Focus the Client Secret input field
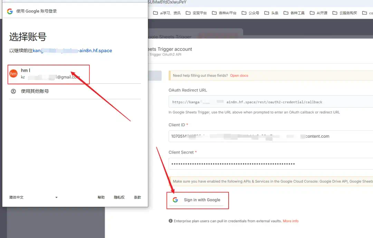373x238 pixels. point(271,164)
